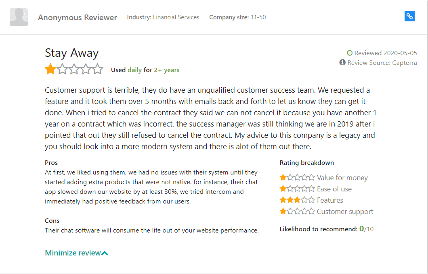Click the Ease of use star rating
The width and height of the screenshot is (428, 274).
297,189
